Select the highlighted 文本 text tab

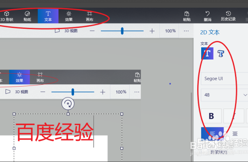[48, 16]
